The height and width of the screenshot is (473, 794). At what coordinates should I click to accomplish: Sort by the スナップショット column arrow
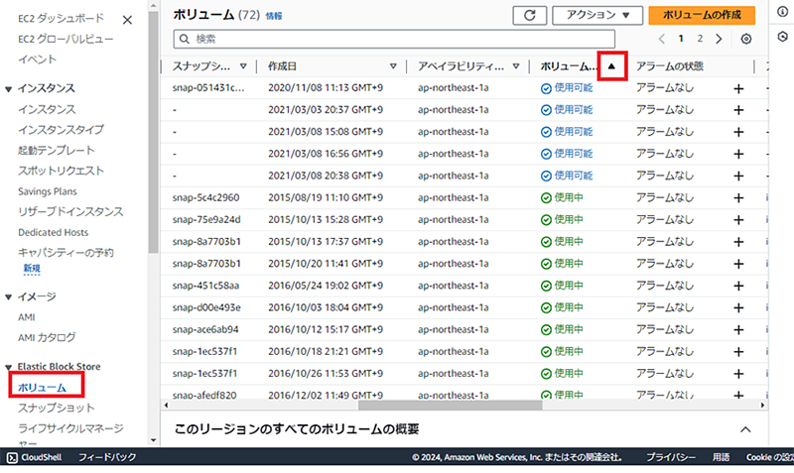click(x=243, y=66)
